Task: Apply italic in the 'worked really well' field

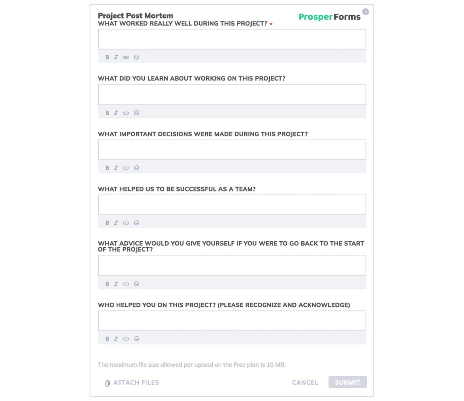Action: (116, 57)
